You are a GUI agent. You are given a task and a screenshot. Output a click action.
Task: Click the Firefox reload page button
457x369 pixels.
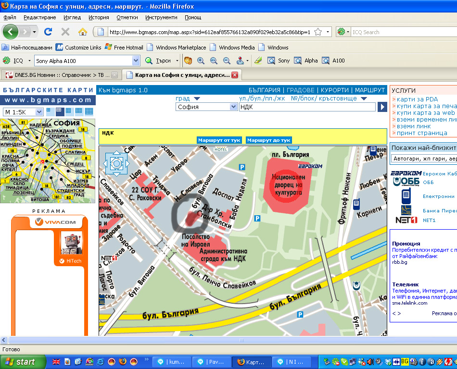tap(48, 32)
